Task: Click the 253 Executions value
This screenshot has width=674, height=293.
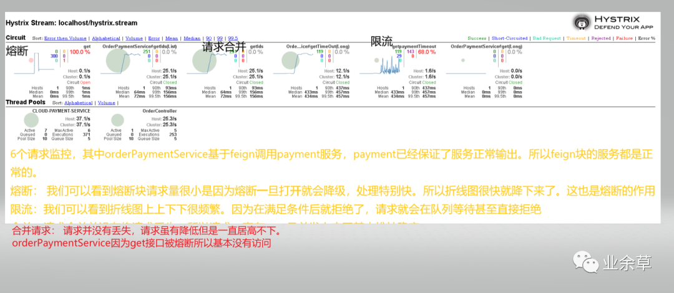Action: (x=173, y=135)
